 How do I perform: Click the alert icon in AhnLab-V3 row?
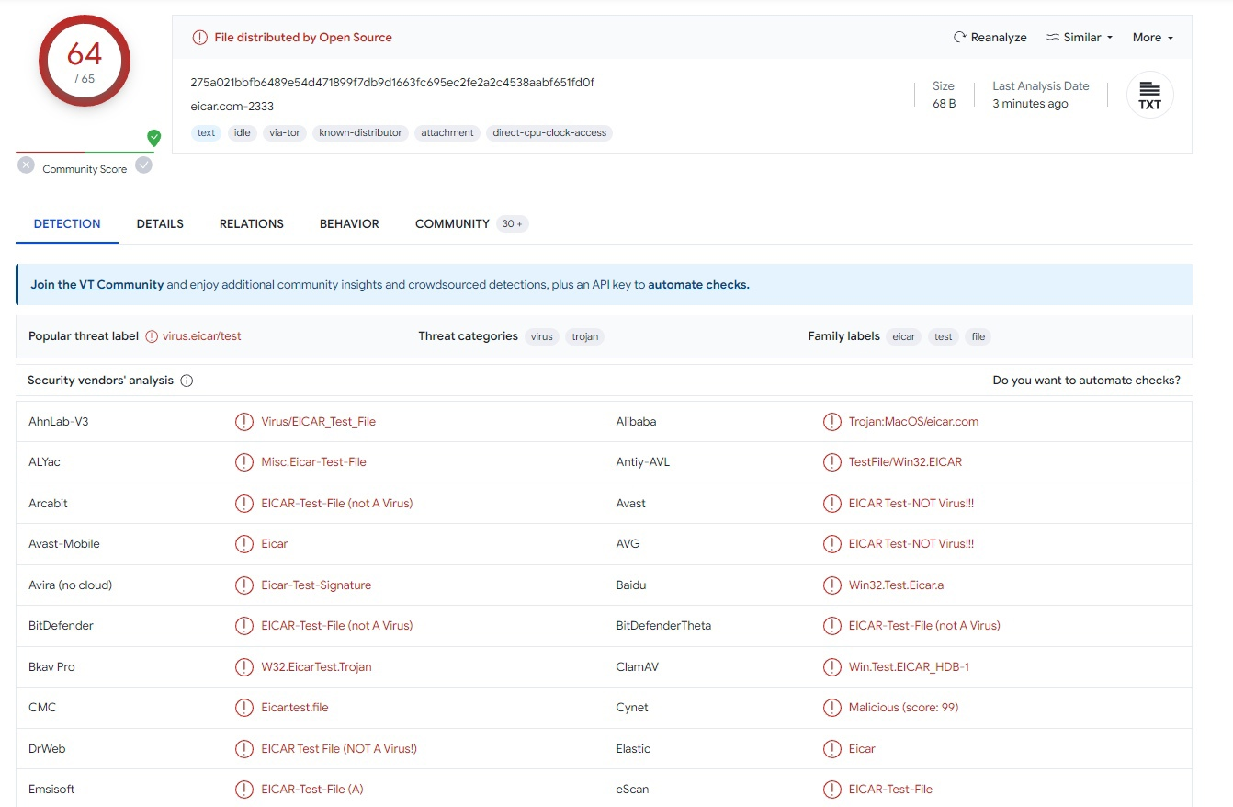(x=243, y=422)
